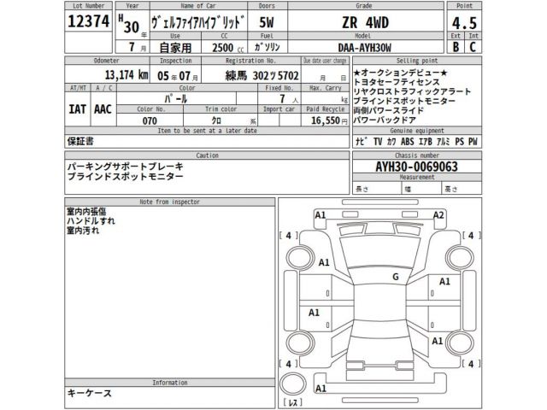Click the paid recycle amount 16,550
Screen dimensions: 547x410
[x=325, y=122]
